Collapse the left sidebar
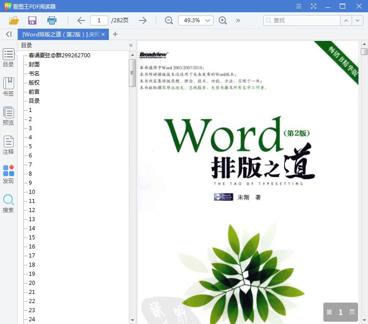This screenshot has width=368, height=324. (x=9, y=34)
